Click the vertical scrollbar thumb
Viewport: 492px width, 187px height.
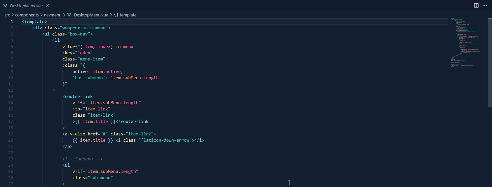[x=489, y=62]
